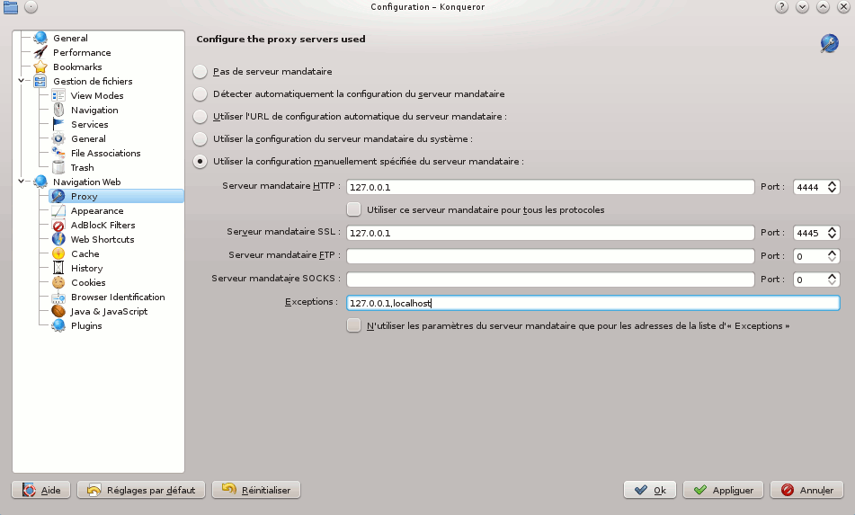Click the Cache icon
Image resolution: width=855 pixels, height=515 pixels.
pos(58,254)
